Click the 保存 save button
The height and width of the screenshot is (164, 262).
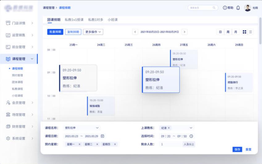point(237,149)
